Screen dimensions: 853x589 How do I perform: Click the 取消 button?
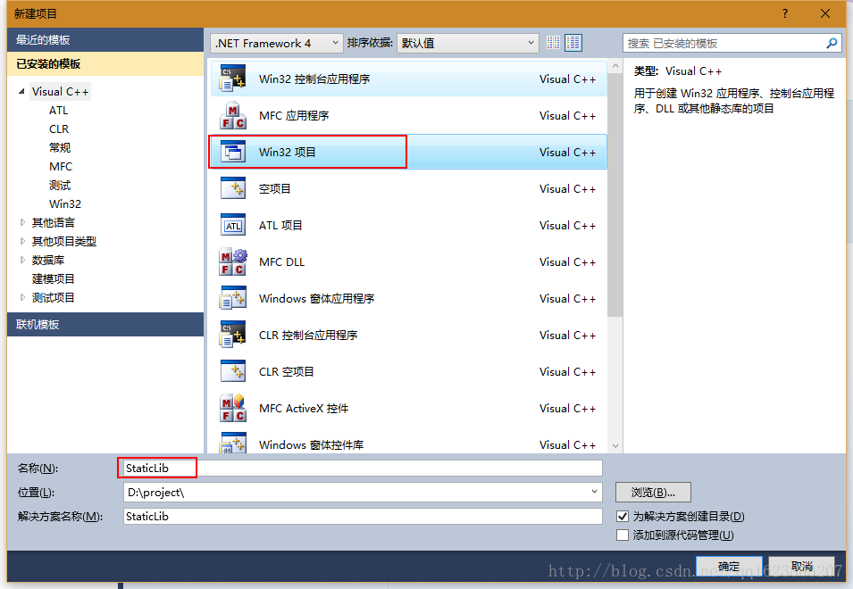(802, 567)
